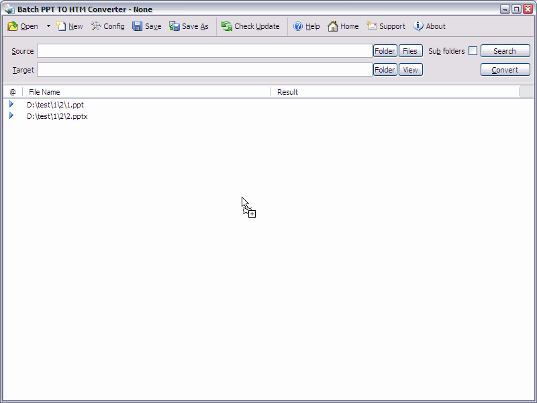
Task: Maximize the converter window
Action: coord(516,9)
